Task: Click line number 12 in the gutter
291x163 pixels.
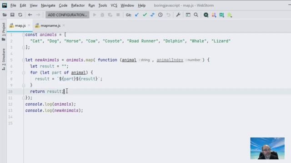Action: pos(10,104)
